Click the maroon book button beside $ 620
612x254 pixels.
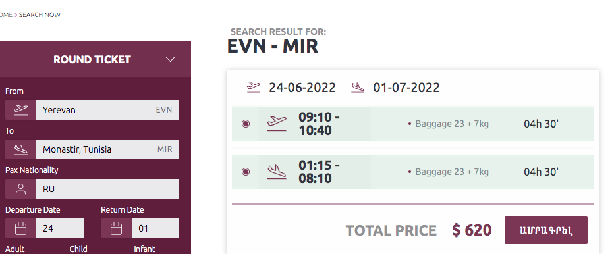(545, 230)
